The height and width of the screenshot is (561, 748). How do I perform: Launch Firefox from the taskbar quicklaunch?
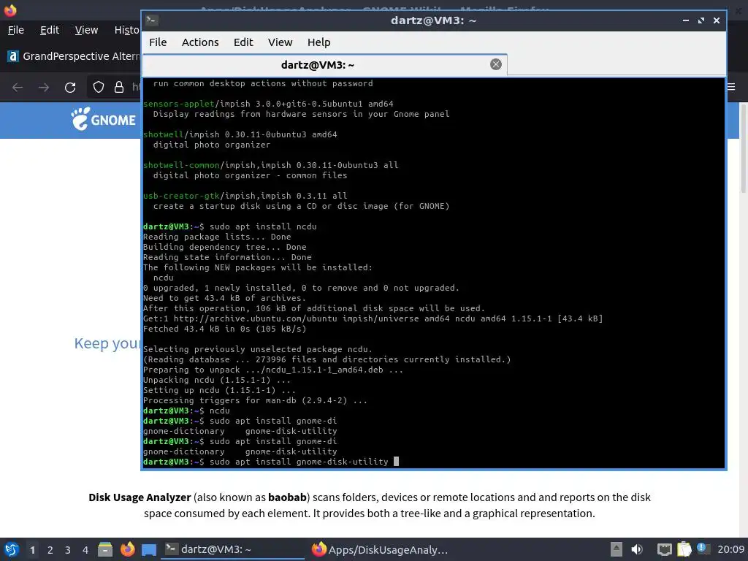[x=127, y=549]
